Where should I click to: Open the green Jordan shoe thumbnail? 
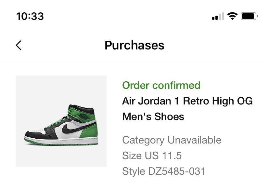pyautogui.click(x=61, y=121)
